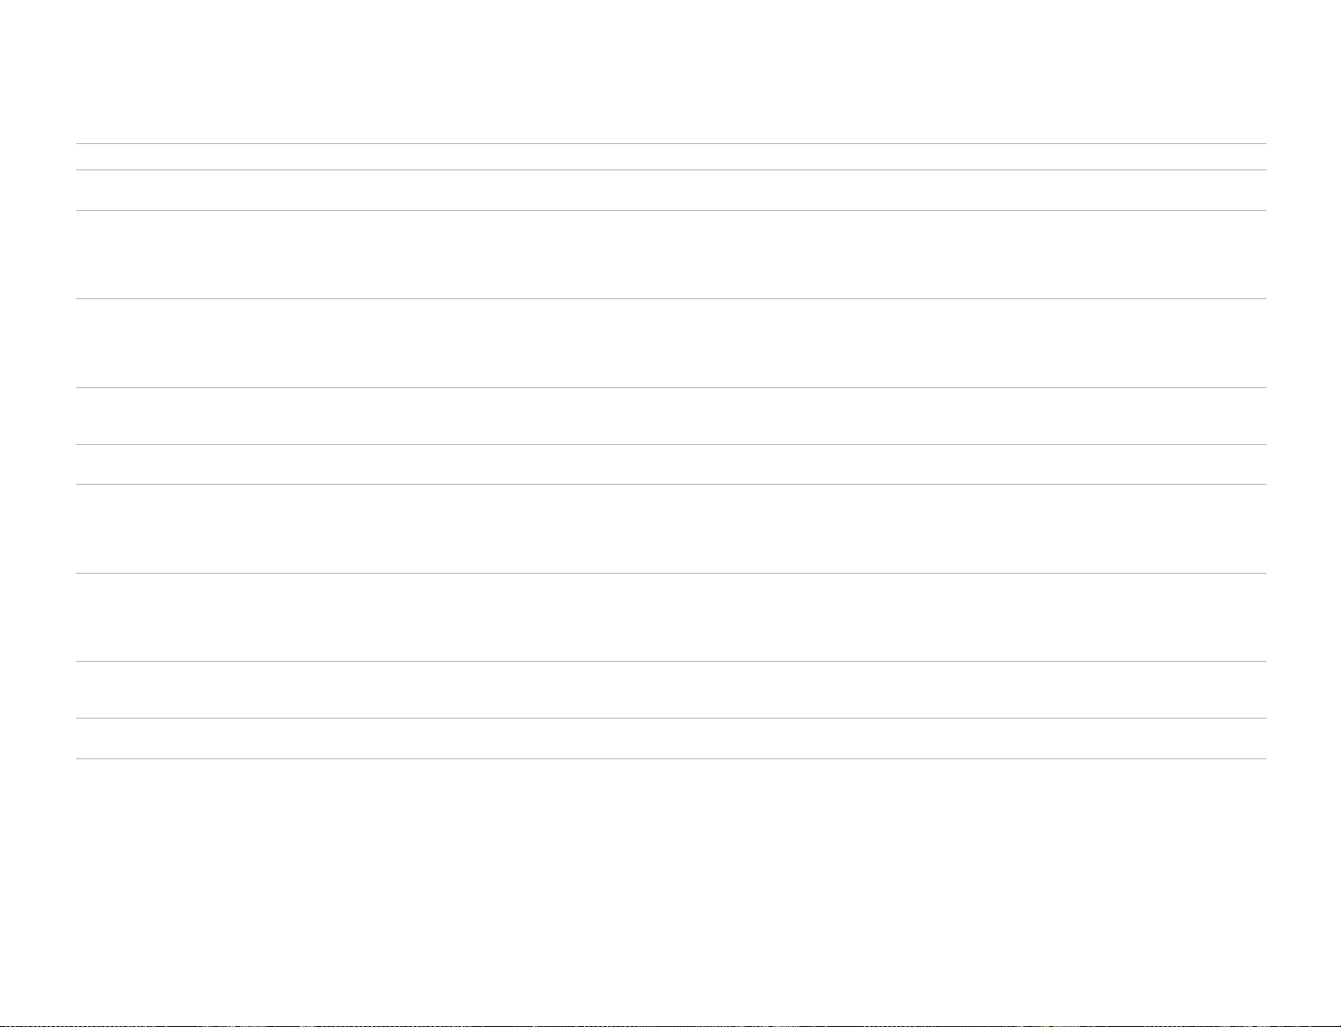
Task: Click the blank area above the table
Action: [670, 71]
